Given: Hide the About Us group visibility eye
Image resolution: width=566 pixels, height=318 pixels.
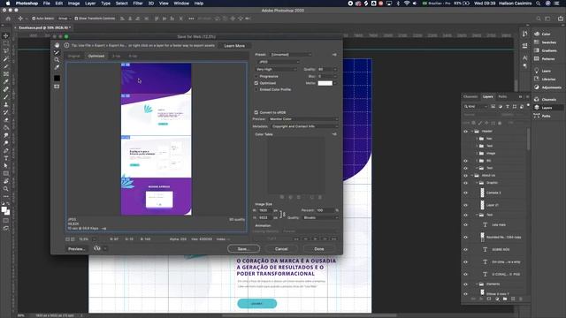Looking at the screenshot, I should tap(465, 176).
